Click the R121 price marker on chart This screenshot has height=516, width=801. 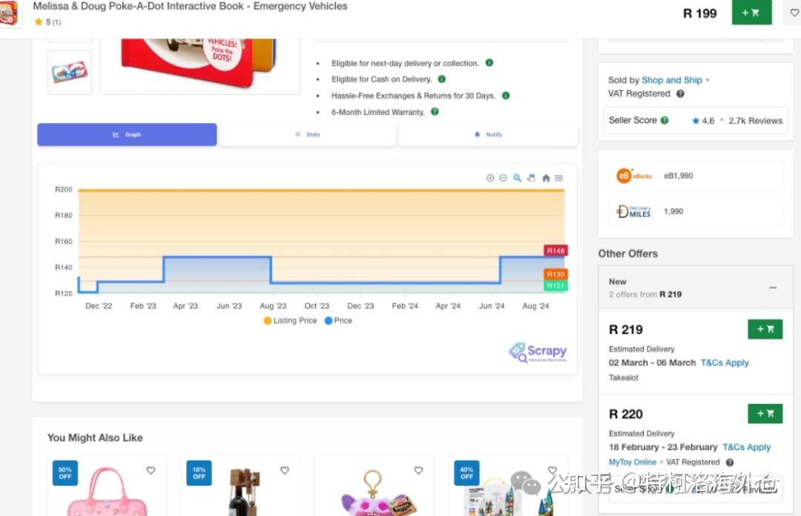(x=556, y=285)
